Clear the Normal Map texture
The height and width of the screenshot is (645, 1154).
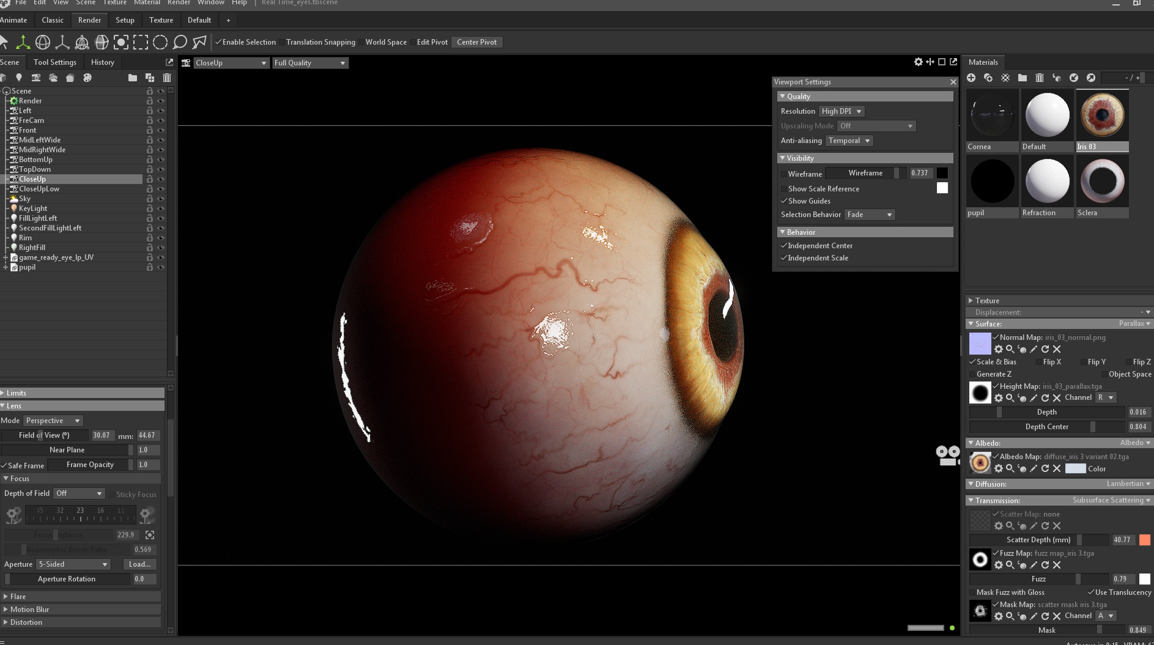(x=1057, y=349)
